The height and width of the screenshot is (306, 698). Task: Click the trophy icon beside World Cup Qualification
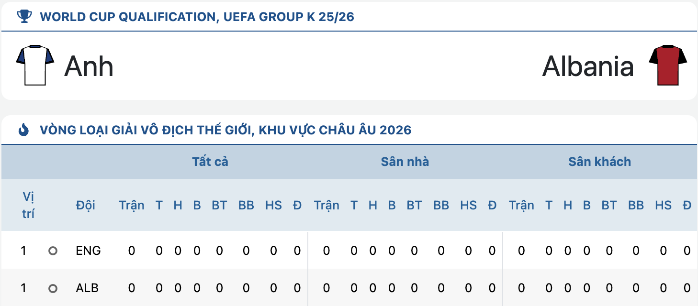coord(24,17)
